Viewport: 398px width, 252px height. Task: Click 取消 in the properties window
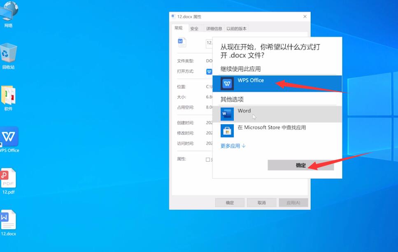(x=261, y=203)
